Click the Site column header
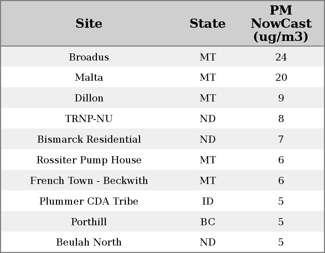The height and width of the screenshot is (253, 325). 89,23
